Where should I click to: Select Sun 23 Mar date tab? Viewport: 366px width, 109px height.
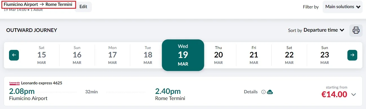click(x=325, y=55)
